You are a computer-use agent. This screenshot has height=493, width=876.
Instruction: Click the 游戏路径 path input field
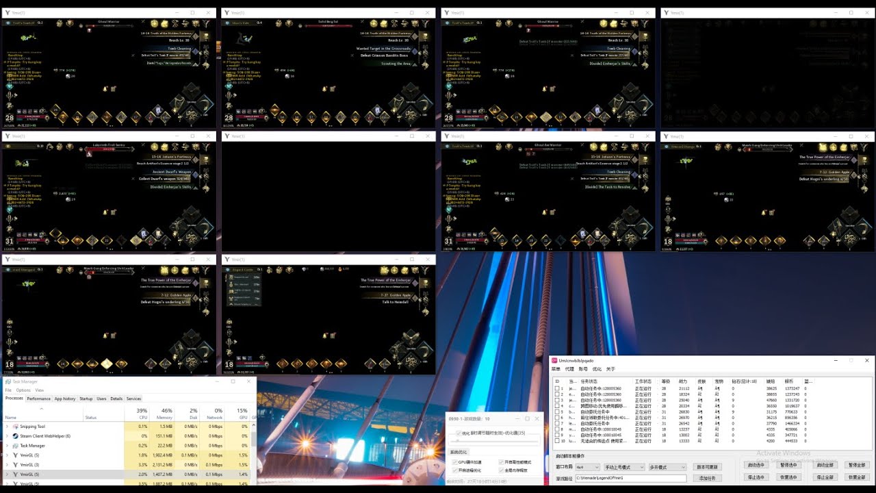pos(631,478)
